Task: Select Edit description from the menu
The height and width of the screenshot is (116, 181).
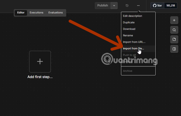Action: (138, 16)
